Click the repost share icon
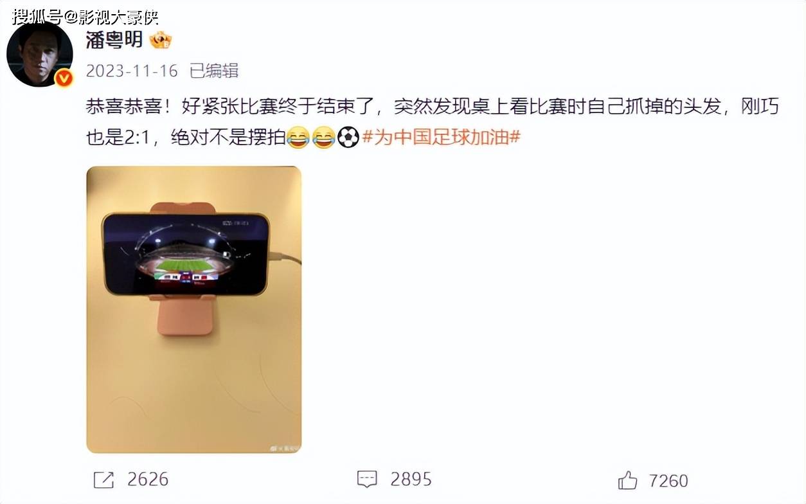The image size is (806, 504). coord(103,480)
